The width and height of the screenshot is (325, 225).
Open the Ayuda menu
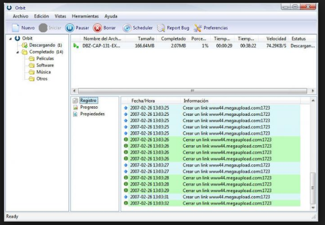tap(111, 16)
